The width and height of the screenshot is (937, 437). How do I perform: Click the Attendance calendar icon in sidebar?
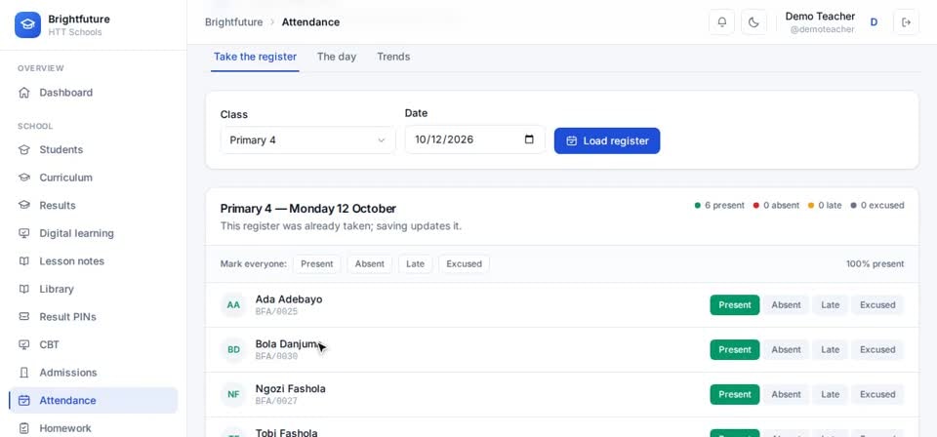[23, 401]
